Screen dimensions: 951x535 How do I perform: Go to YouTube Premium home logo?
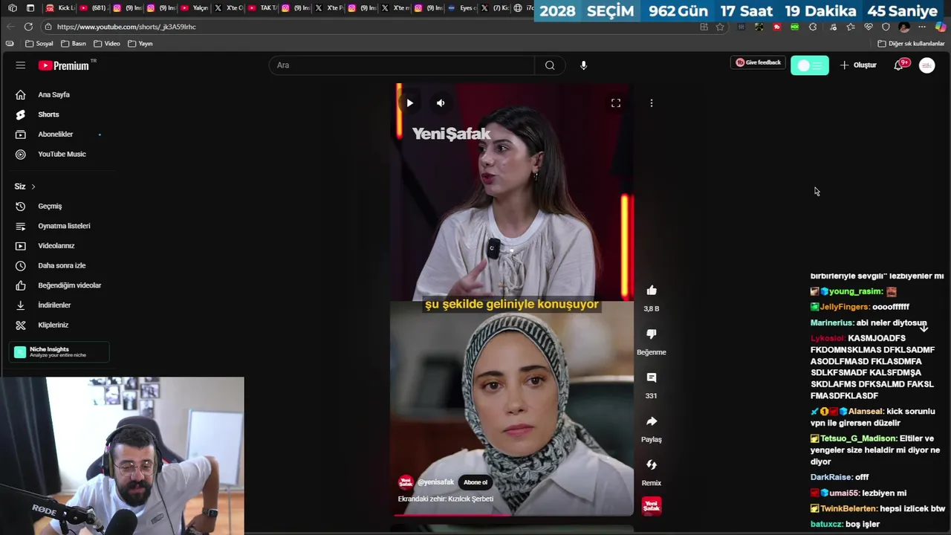64,65
